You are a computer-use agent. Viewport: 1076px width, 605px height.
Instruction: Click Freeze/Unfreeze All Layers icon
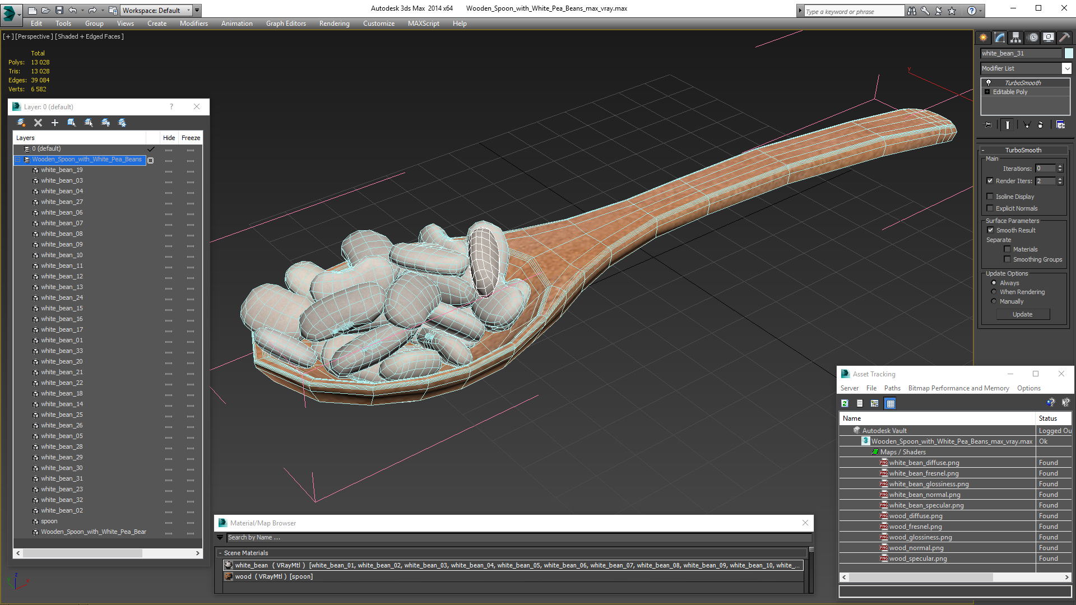(x=122, y=123)
